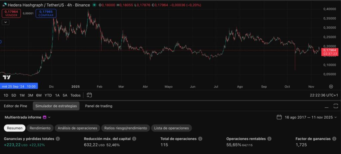
Task: Switch to Panel de trading tab
Action: (x=99, y=106)
